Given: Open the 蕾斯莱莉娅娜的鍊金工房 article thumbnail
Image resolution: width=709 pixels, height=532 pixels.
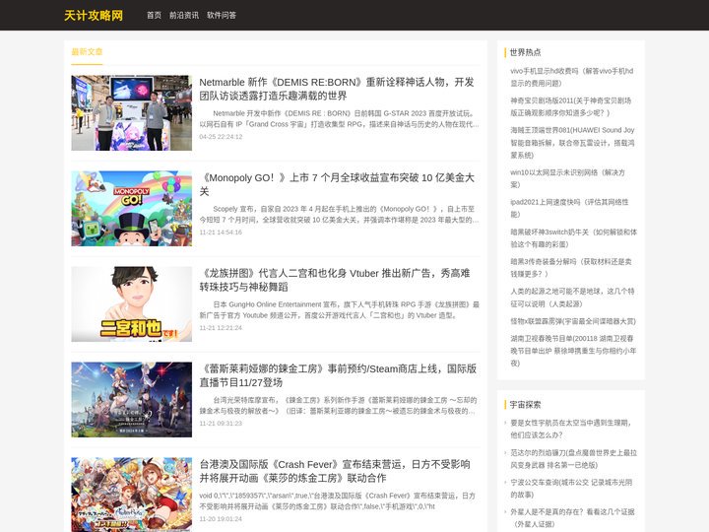Looking at the screenshot, I should point(132,399).
